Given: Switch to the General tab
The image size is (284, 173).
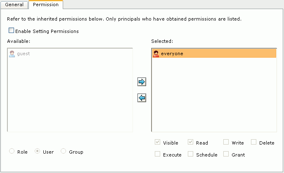Looking at the screenshot, I should click(14, 5).
